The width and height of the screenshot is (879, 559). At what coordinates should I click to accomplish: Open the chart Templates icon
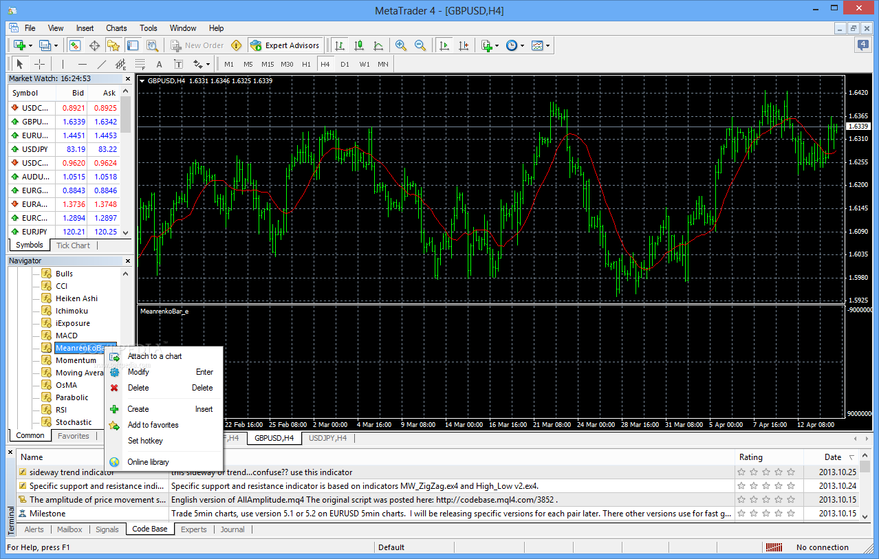coord(537,45)
